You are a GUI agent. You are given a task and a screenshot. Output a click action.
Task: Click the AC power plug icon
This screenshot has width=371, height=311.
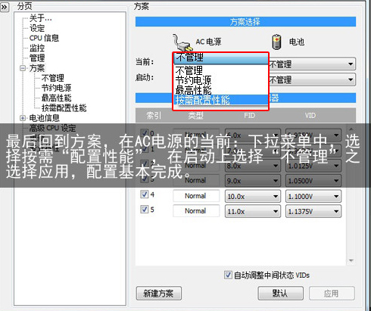[181, 42]
